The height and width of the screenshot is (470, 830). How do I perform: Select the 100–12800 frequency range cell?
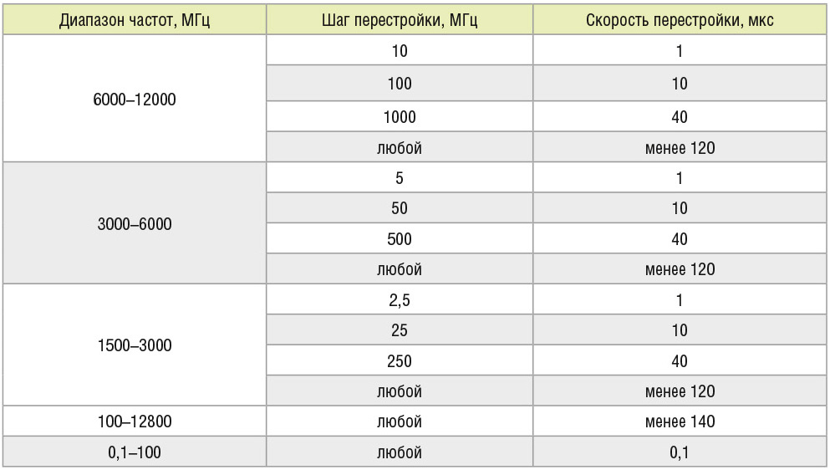[x=135, y=421]
